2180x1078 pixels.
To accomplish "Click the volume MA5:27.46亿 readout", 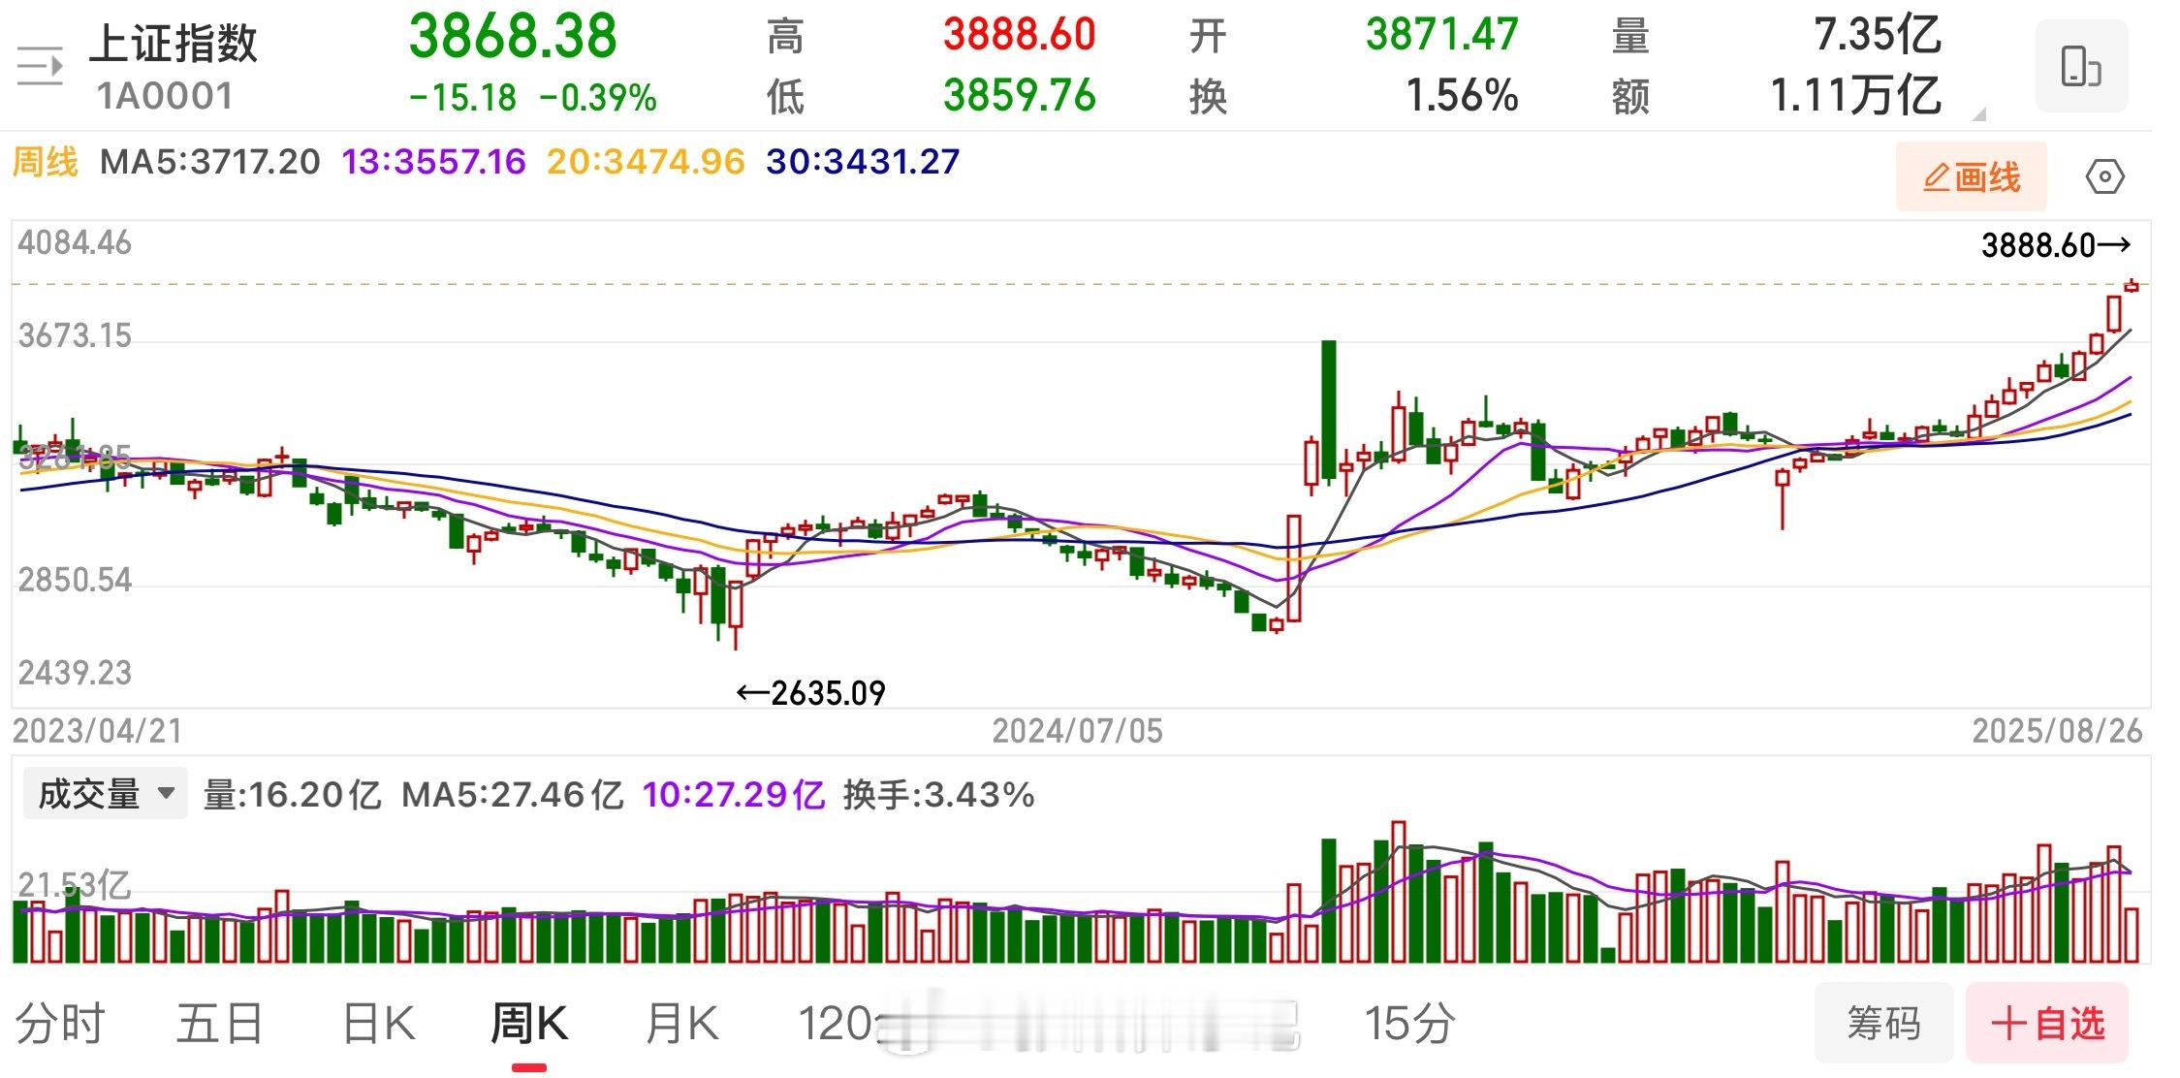I will click(x=512, y=795).
